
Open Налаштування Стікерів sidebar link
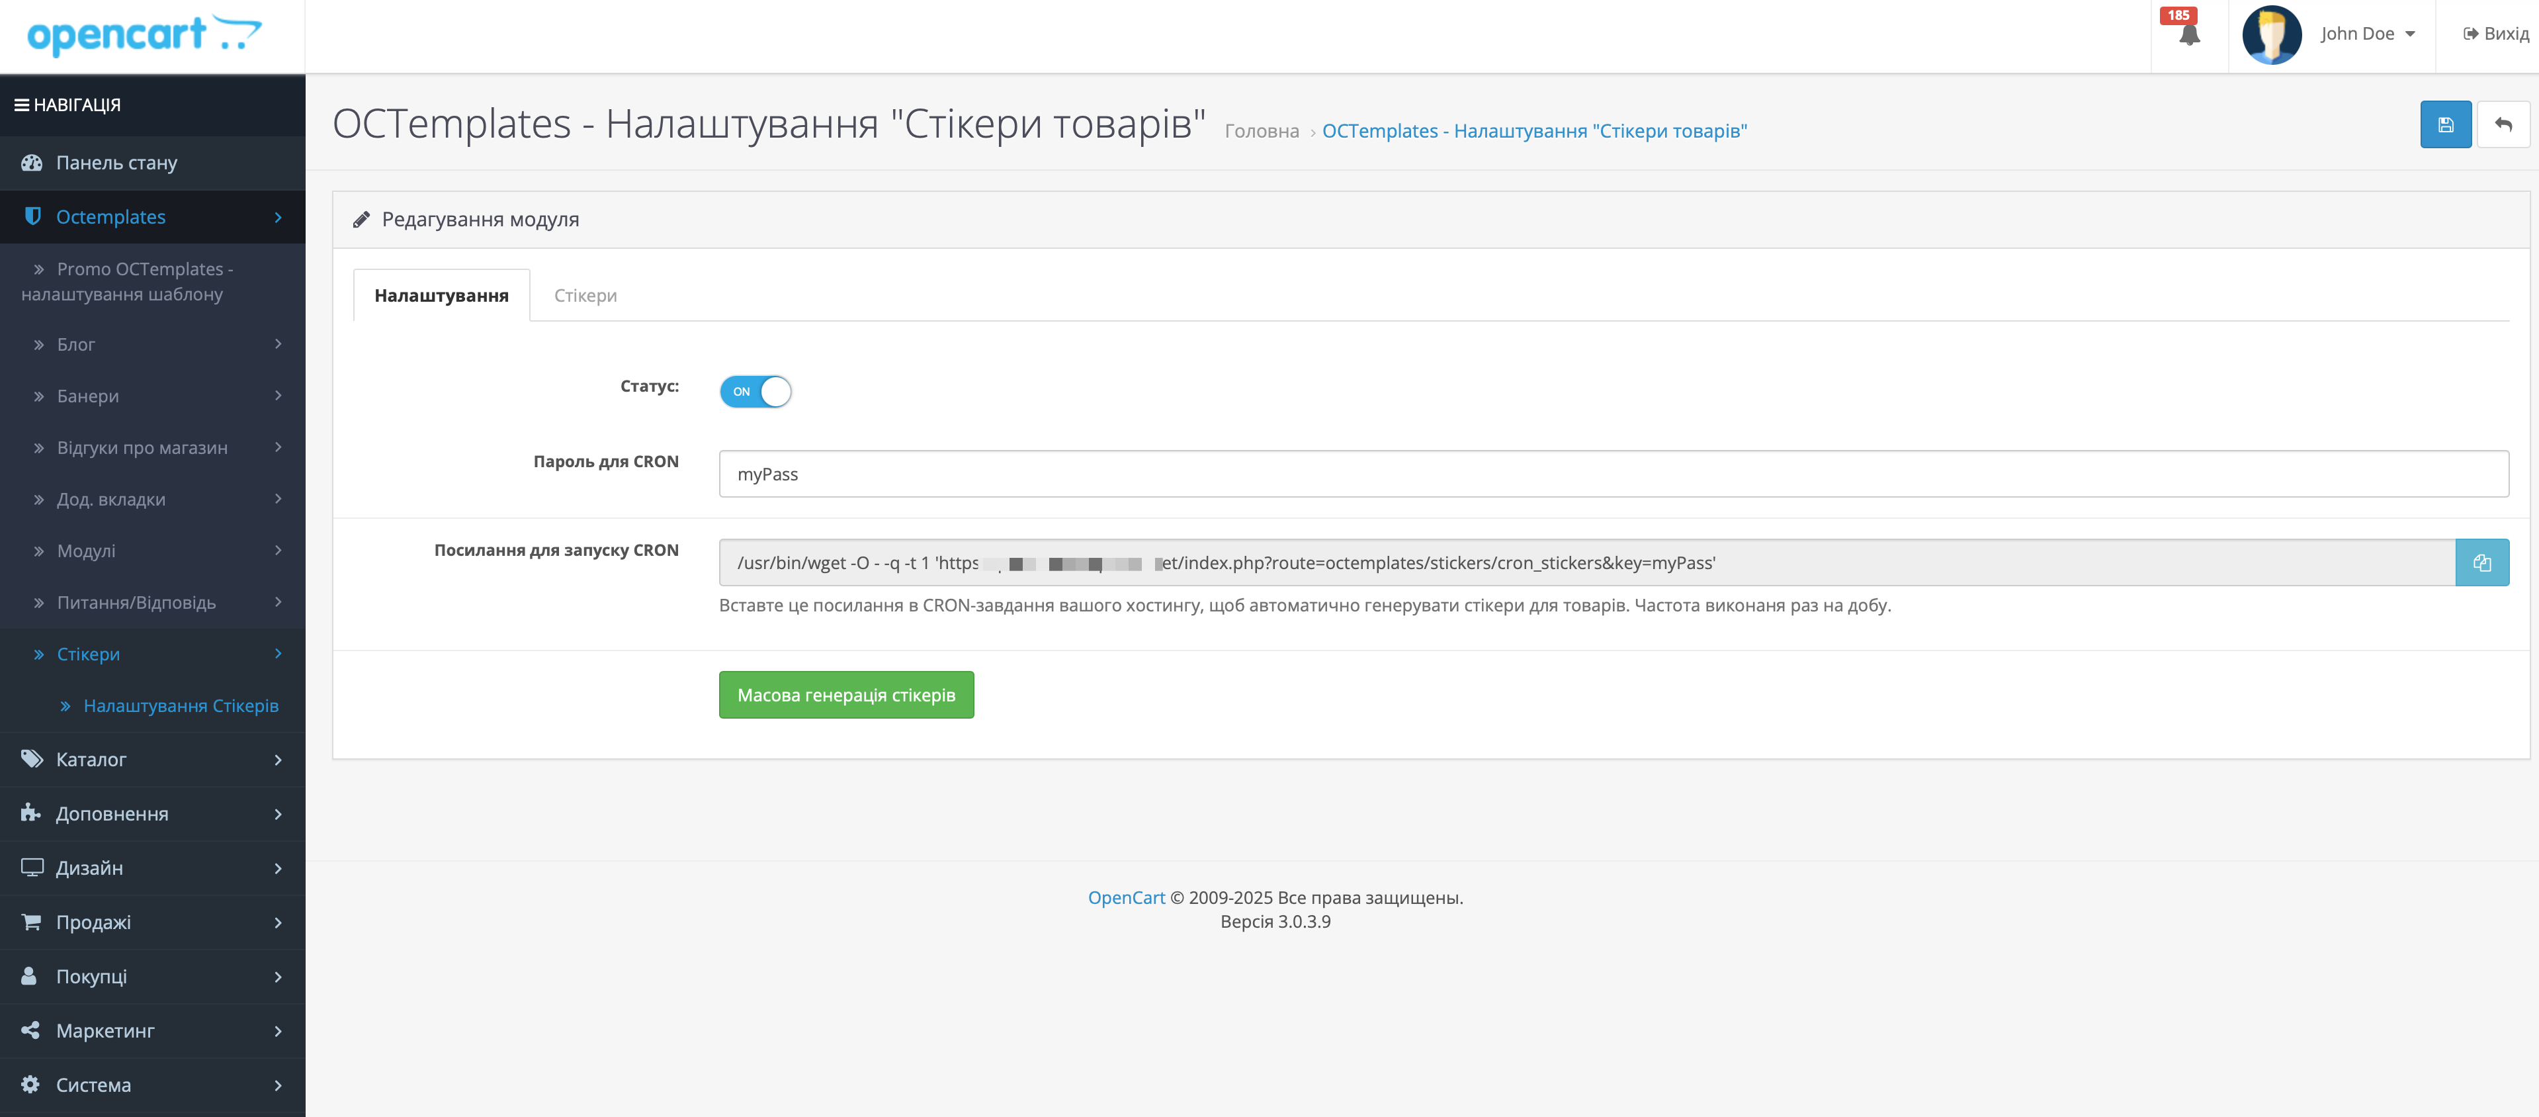[x=181, y=706]
